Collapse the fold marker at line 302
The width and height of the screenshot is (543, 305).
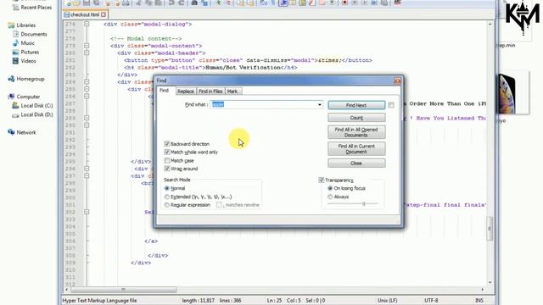click(x=87, y=212)
